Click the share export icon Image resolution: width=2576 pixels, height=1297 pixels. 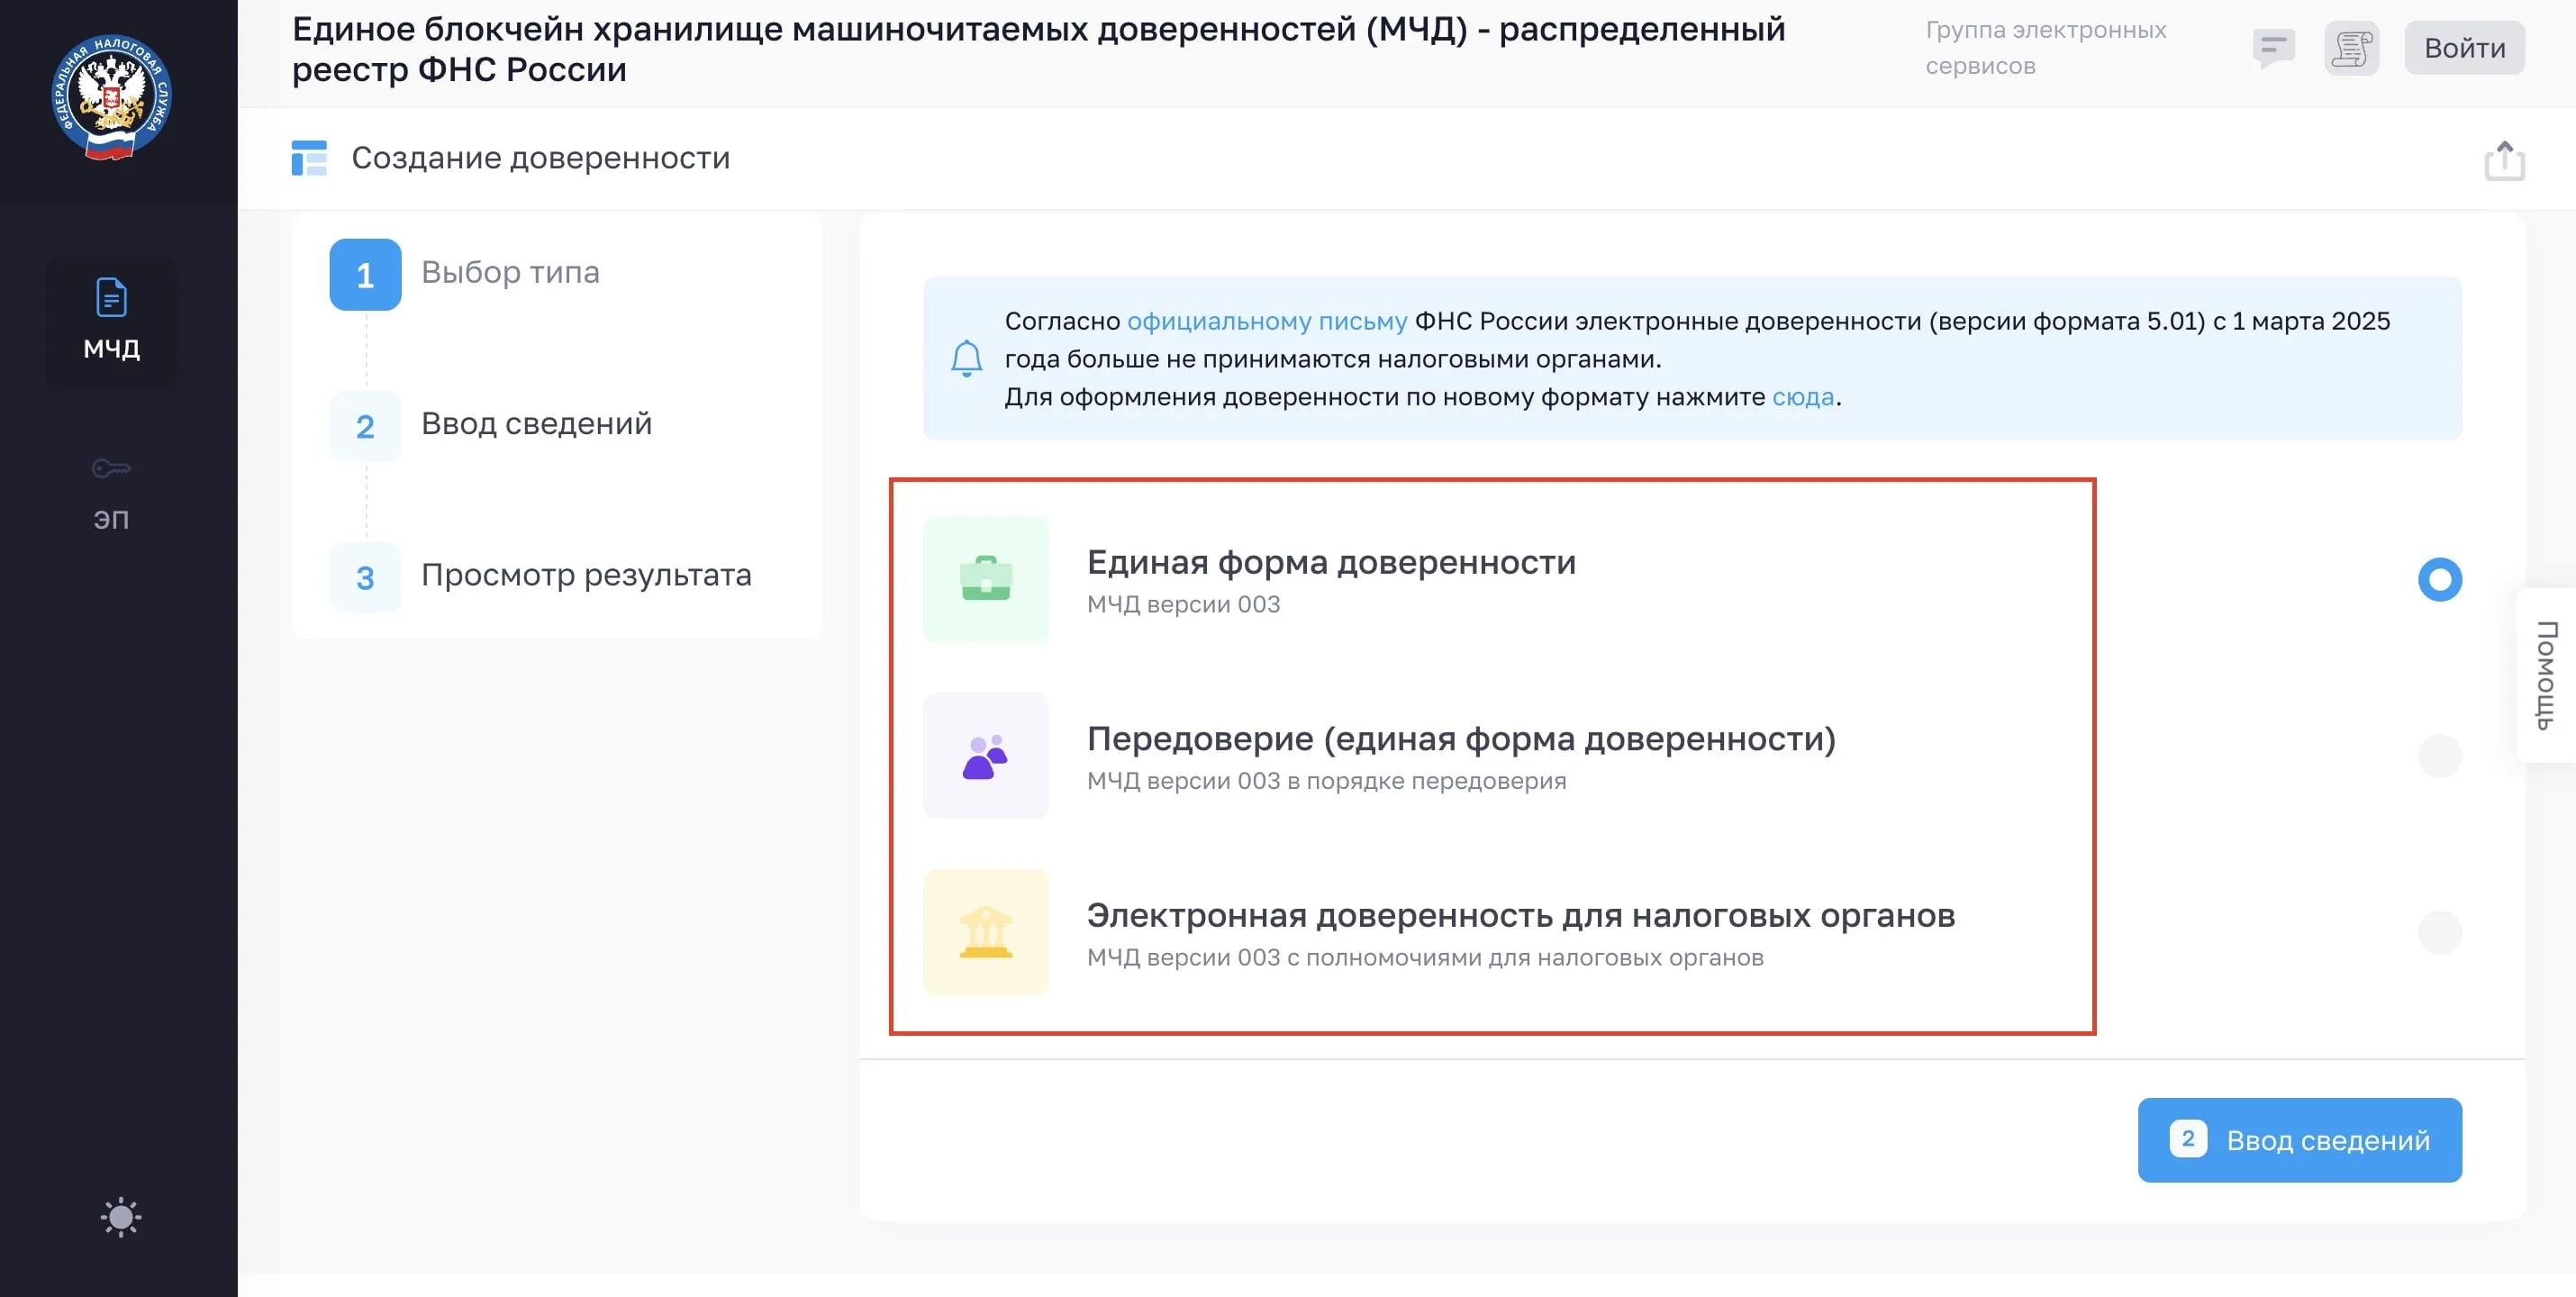click(x=2504, y=160)
